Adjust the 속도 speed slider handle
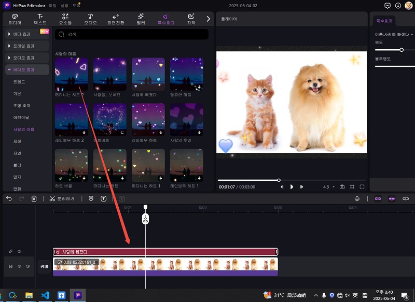 pyautogui.click(x=402, y=50)
